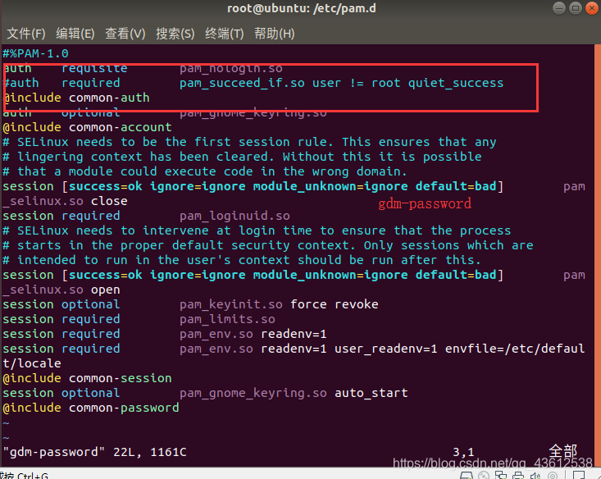Click the #%PAM-1.0 header line
The height and width of the screenshot is (479, 601).
coord(35,53)
